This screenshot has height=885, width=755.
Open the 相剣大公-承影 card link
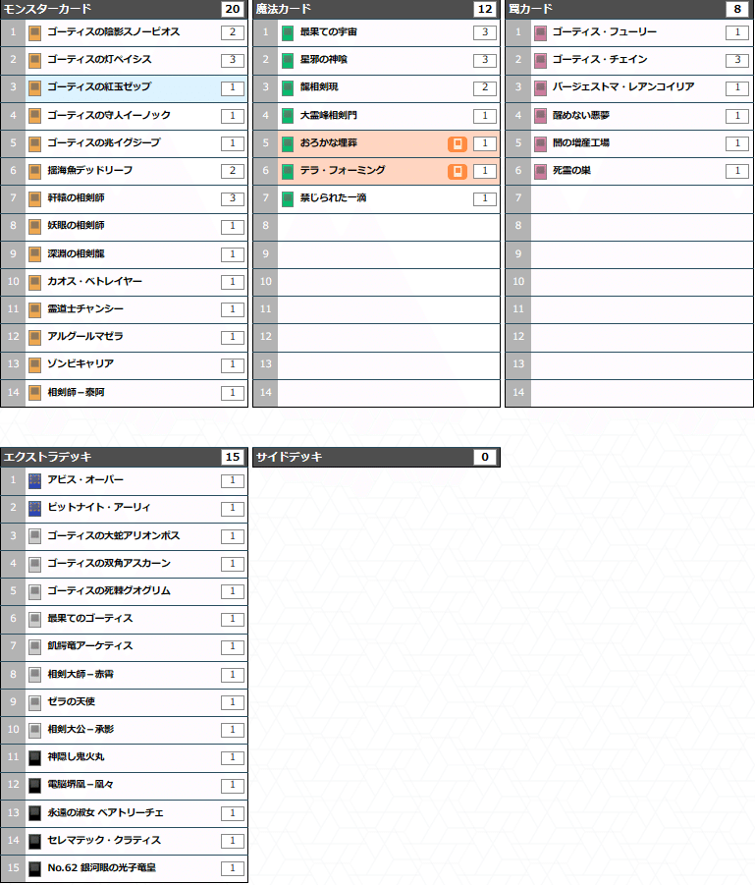81,729
